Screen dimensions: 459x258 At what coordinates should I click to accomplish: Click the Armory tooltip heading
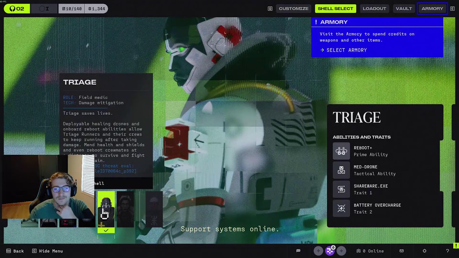click(334, 22)
